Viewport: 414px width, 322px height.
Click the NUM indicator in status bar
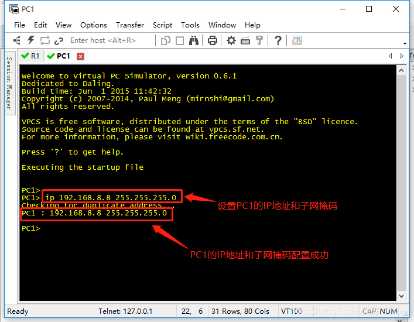coord(389,311)
